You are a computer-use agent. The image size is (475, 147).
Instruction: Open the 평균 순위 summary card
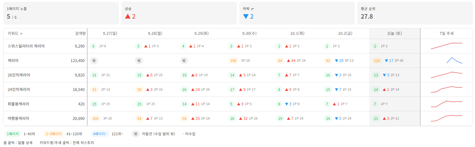pyautogui.click(x=415, y=13)
